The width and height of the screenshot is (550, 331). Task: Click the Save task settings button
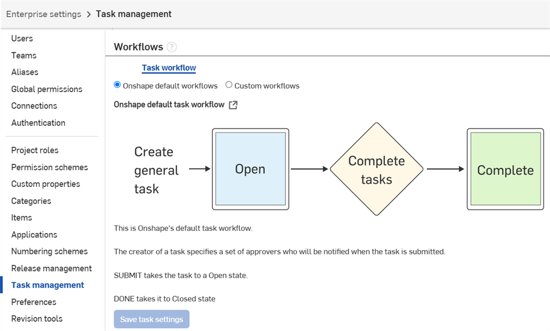point(151,319)
